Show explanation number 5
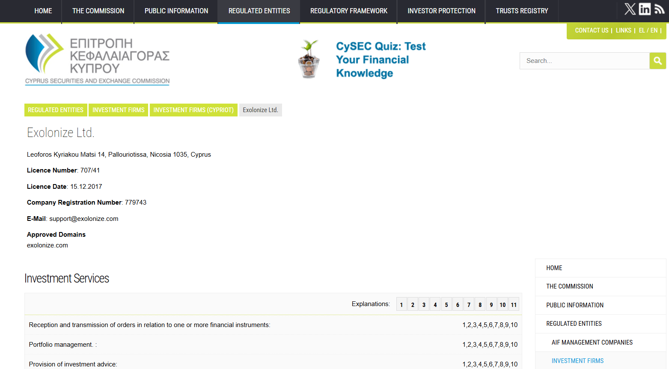Screen dimensions: 669x369 click(446, 304)
